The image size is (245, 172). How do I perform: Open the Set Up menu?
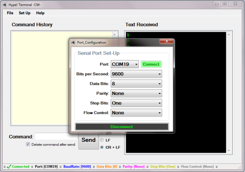click(x=24, y=13)
